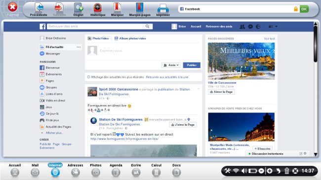321x180 pixels.
Task: Open the Messenger messages icon in header
Action: [x=250, y=27]
